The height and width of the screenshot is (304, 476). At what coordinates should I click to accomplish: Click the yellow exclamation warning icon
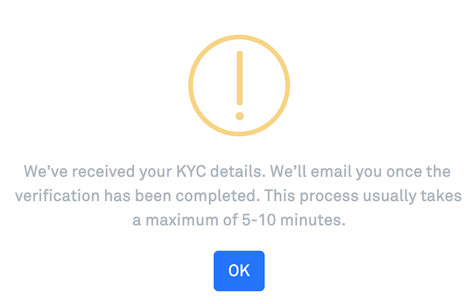click(239, 85)
